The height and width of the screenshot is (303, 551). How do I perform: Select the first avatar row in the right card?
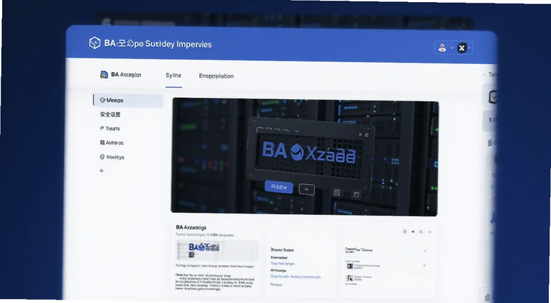tap(386, 266)
